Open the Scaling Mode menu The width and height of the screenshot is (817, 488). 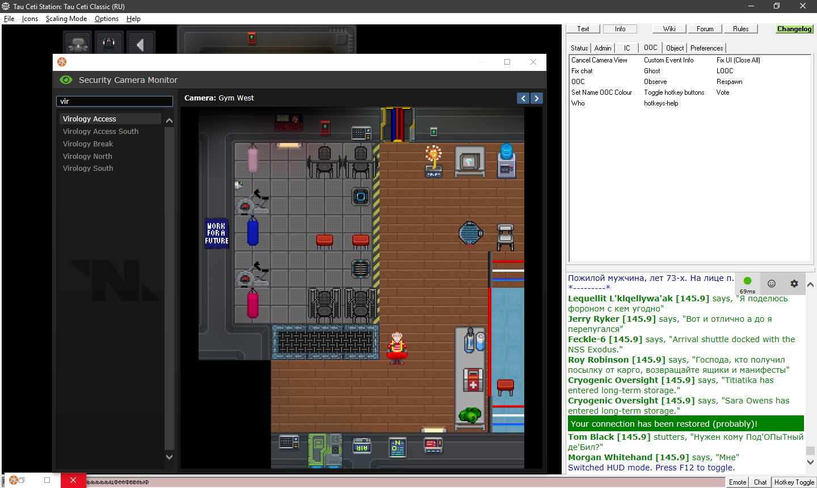[66, 19]
